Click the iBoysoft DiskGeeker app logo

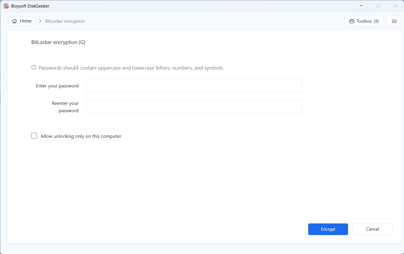6,6
